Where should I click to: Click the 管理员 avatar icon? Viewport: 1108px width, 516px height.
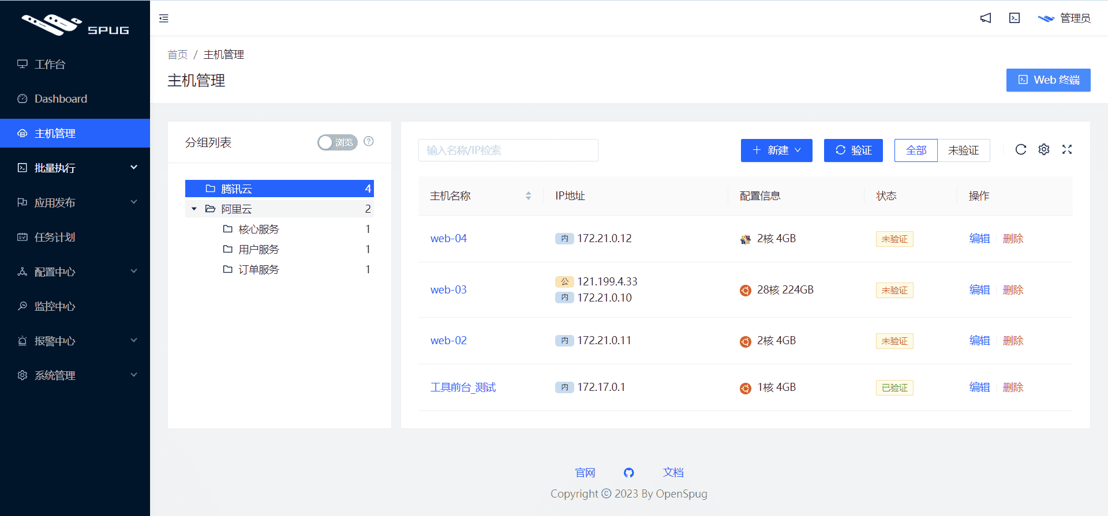tap(1046, 18)
